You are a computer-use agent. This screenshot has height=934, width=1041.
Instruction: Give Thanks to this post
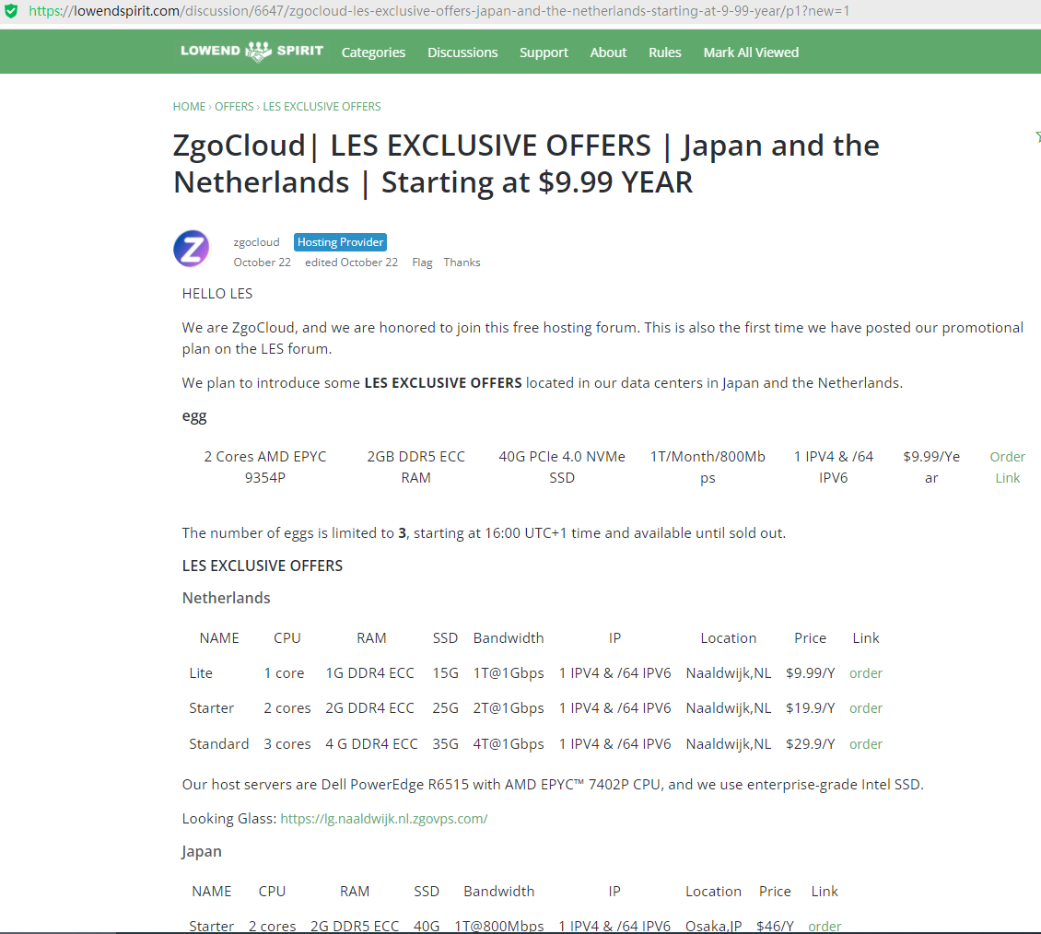coord(462,263)
